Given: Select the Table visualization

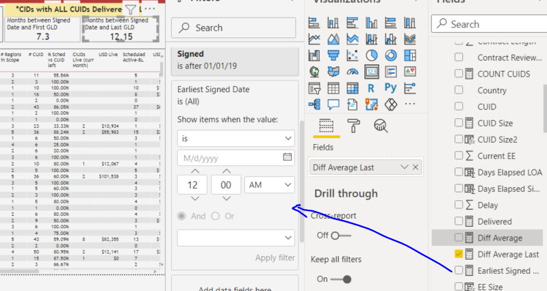Looking at the screenshot, I should [x=333, y=88].
